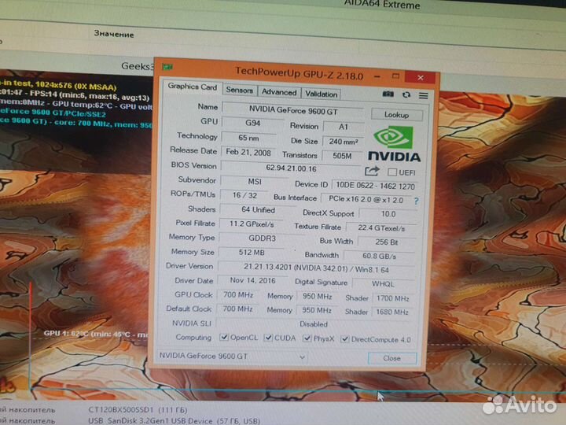Click the Bus Width value 256 Bit
566x425 pixels.
point(386,242)
